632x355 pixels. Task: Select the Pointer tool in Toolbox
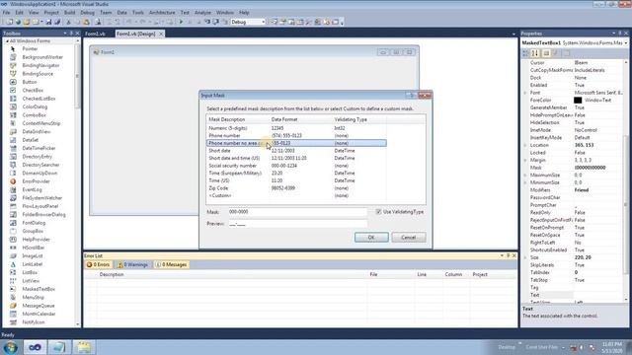(x=30, y=48)
